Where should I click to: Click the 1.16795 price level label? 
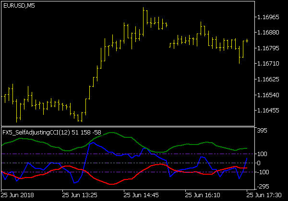tap(268, 48)
